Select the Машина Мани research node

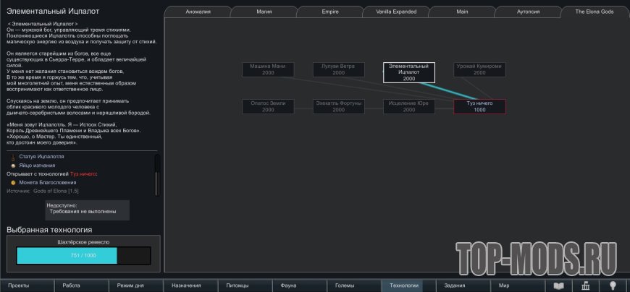click(x=268, y=69)
